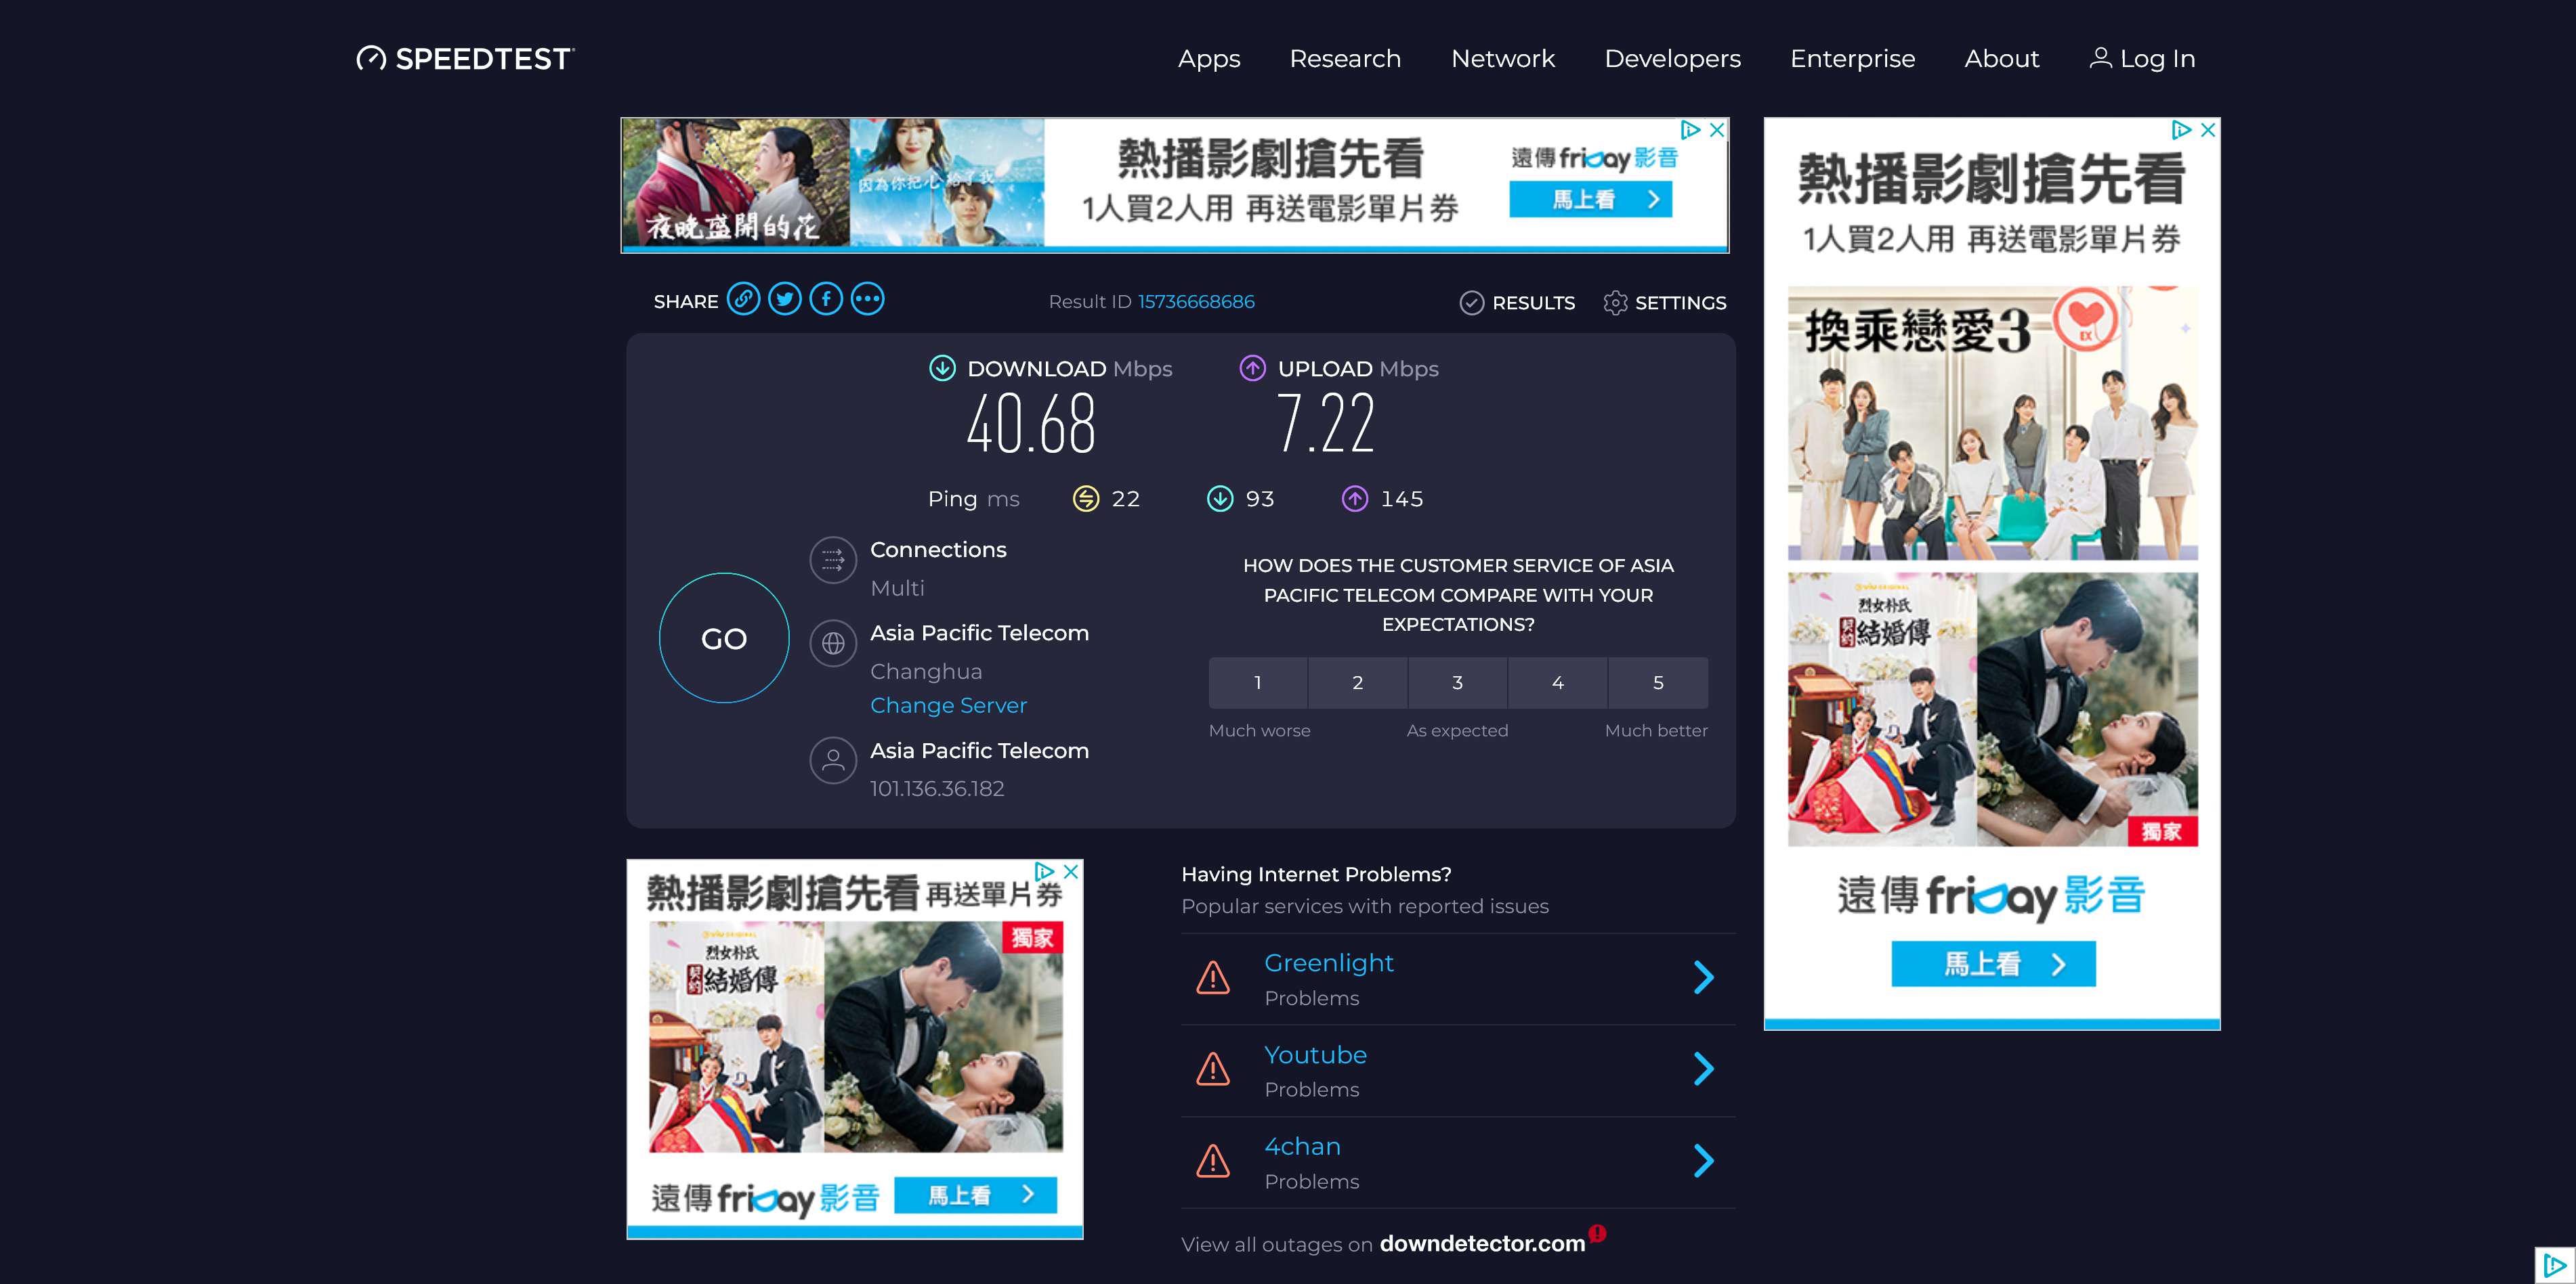Viewport: 2576px width, 1284px height.
Task: Open the Developers menu
Action: pos(1672,59)
